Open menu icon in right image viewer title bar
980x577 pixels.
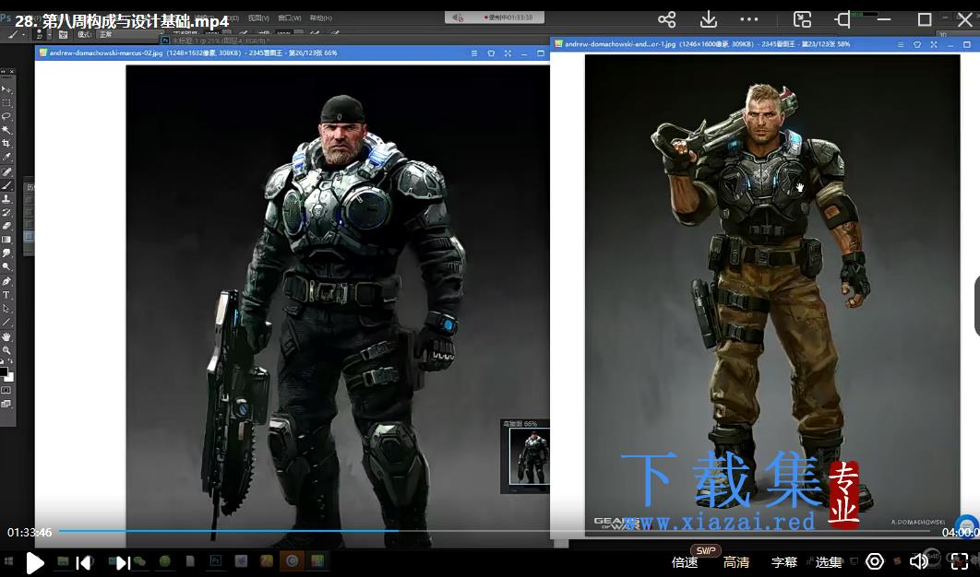901,45
